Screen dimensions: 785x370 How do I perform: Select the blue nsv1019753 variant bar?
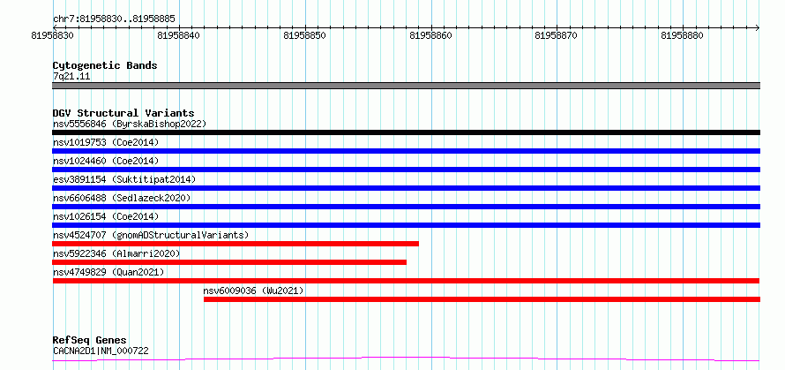pyautogui.click(x=406, y=151)
